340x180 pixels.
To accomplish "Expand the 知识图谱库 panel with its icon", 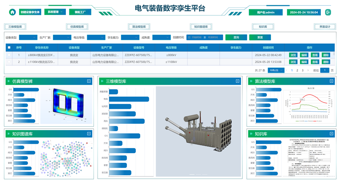I will [x=89, y=134].
